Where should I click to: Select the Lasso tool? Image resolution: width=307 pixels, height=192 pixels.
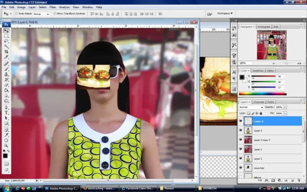pos(6,41)
